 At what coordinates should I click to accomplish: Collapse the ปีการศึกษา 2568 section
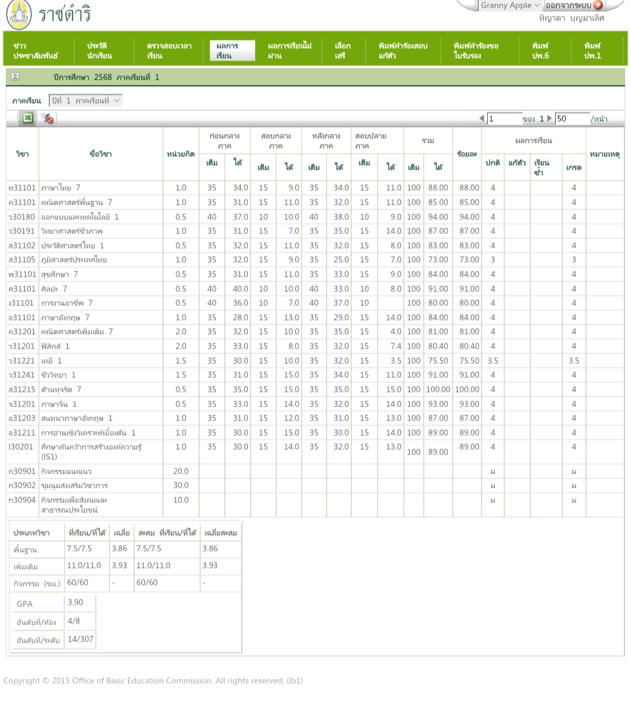15,77
